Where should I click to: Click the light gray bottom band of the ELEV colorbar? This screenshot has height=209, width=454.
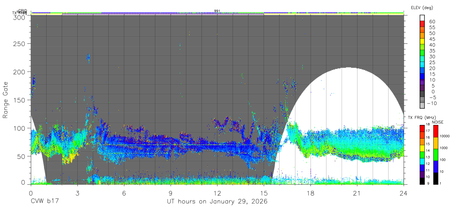tap(422, 105)
